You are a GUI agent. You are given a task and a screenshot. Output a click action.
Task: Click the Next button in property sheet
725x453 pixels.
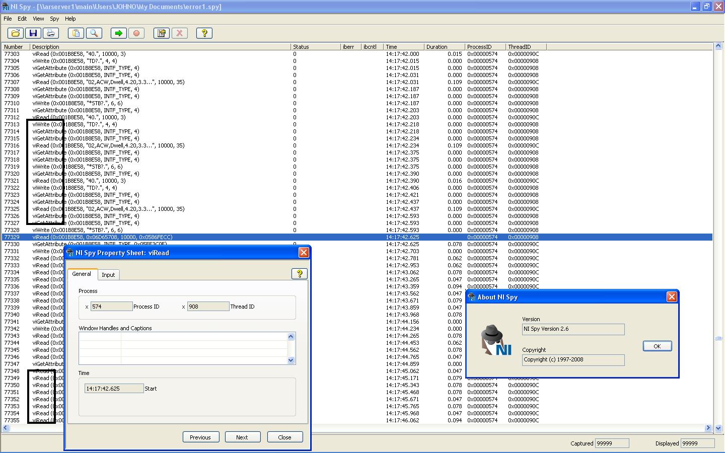point(242,437)
